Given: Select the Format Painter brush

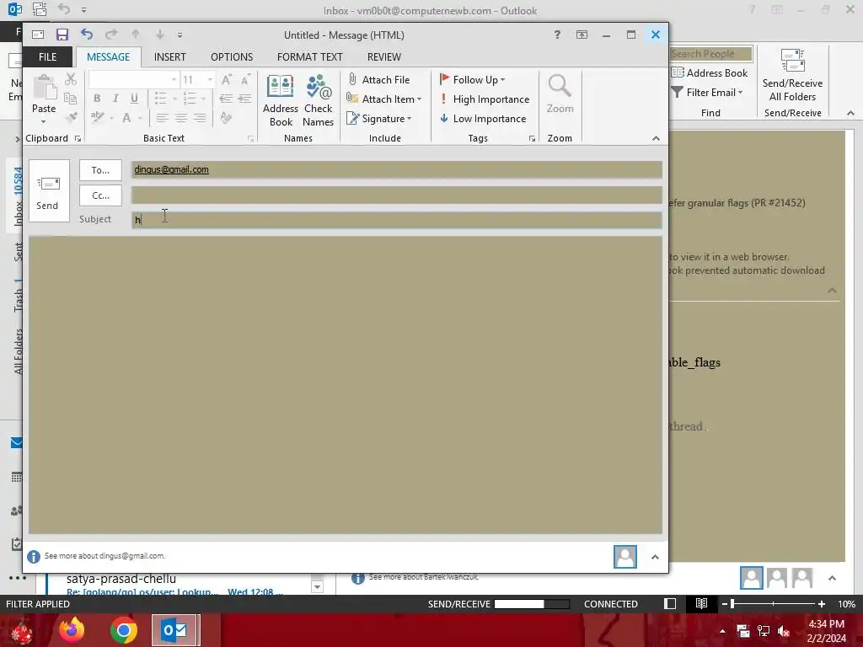Looking at the screenshot, I should [x=71, y=117].
